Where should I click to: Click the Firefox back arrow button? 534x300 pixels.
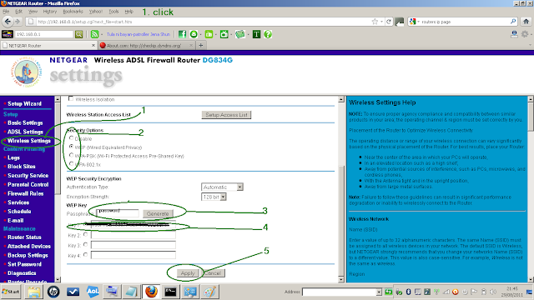(x=8, y=22)
